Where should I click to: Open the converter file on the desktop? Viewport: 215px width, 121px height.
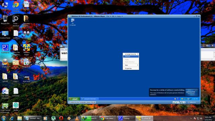16,92
